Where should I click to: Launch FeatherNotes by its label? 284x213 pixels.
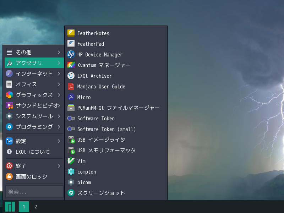[x=93, y=33]
